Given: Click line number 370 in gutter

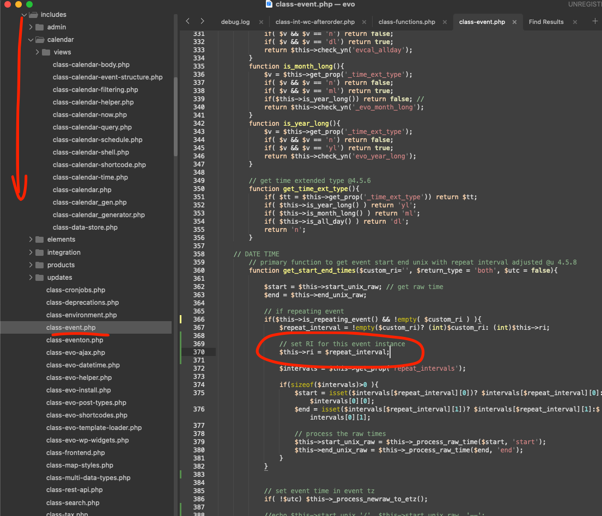Looking at the screenshot, I should click(x=199, y=352).
